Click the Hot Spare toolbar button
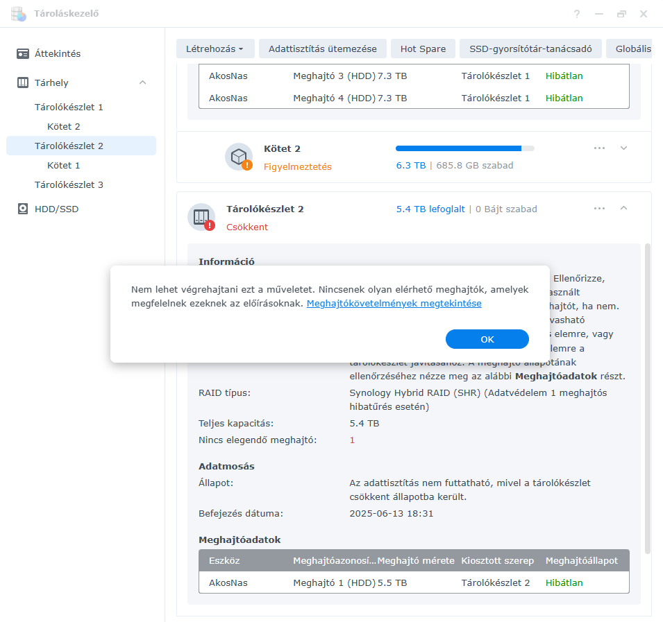Image resolution: width=663 pixels, height=622 pixels. click(423, 49)
